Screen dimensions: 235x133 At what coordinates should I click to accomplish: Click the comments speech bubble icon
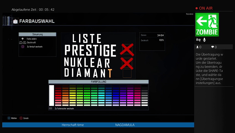(213, 47)
